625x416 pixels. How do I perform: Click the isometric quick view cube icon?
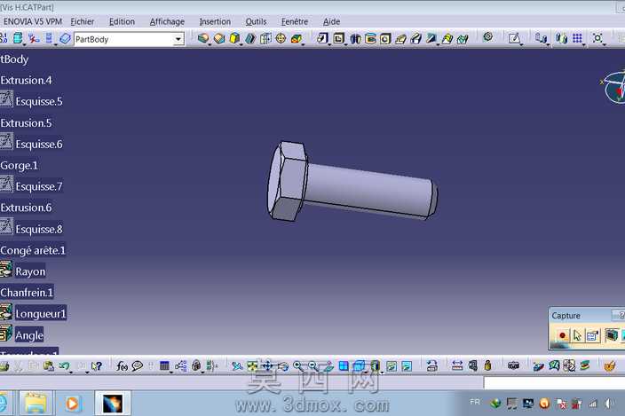click(x=360, y=365)
